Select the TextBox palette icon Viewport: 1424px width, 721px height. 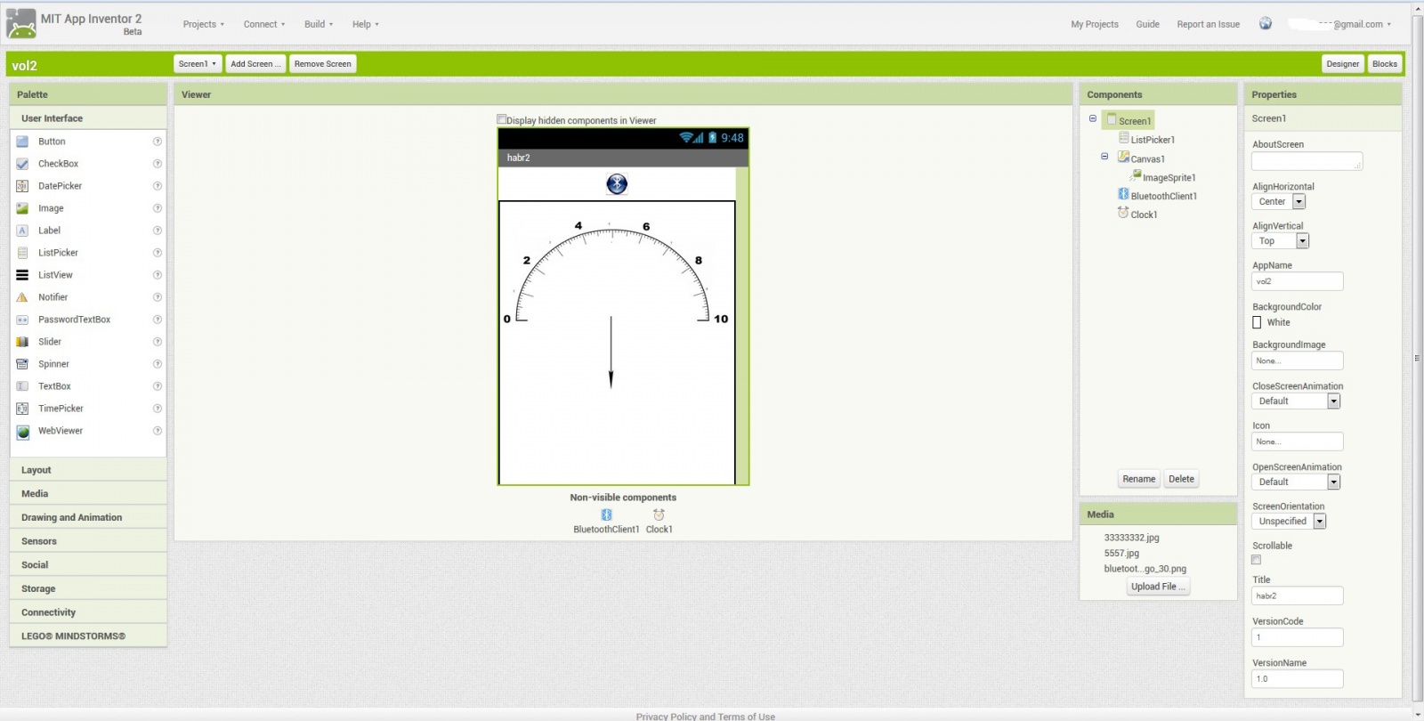coord(22,386)
